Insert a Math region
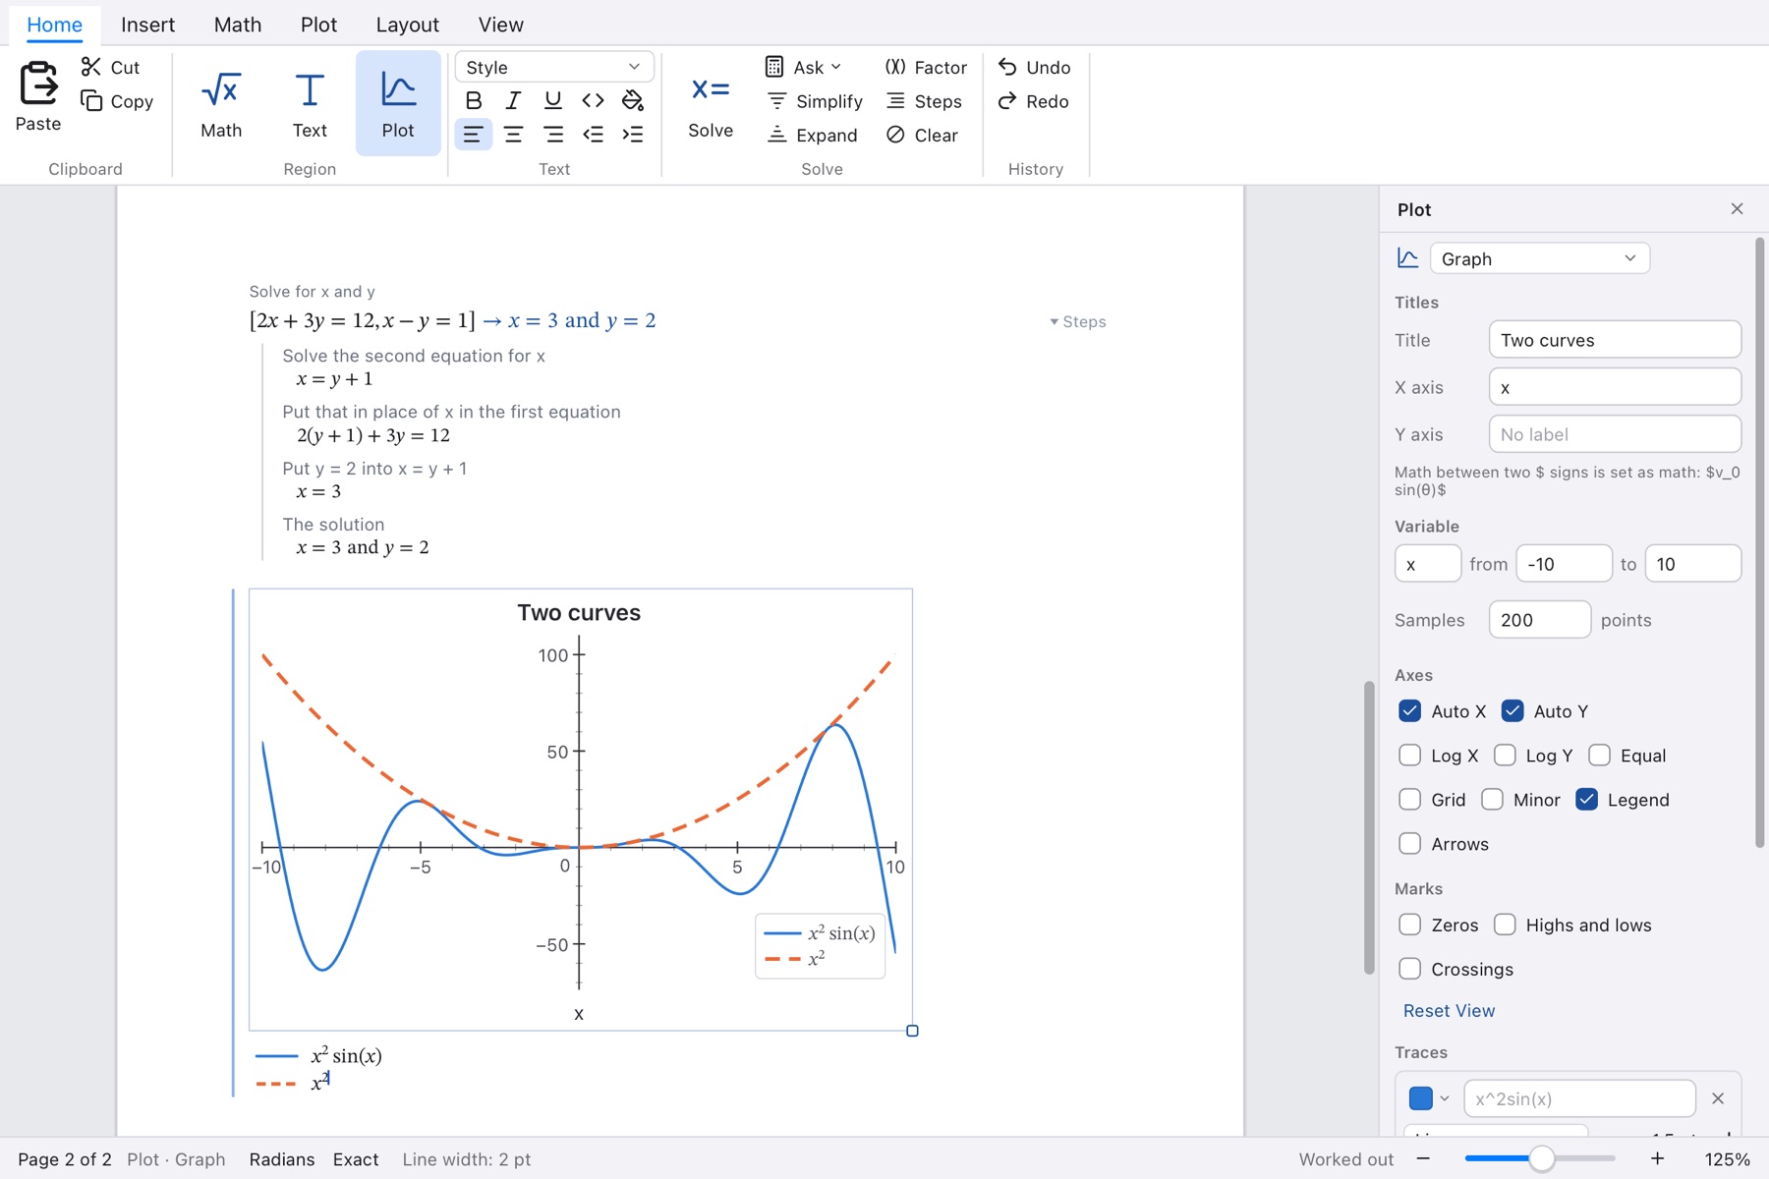 pos(221,103)
